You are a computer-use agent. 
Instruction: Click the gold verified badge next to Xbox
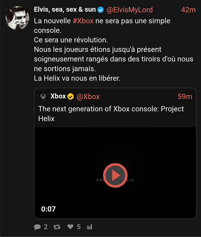click(x=71, y=96)
